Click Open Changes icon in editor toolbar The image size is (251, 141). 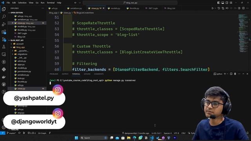coord(223,8)
